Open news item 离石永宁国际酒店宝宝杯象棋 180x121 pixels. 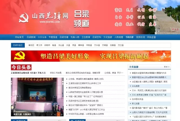pyautogui.click(x=85, y=105)
